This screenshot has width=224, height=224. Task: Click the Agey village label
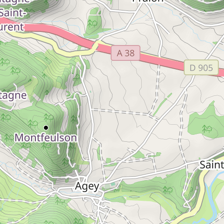(x=87, y=186)
